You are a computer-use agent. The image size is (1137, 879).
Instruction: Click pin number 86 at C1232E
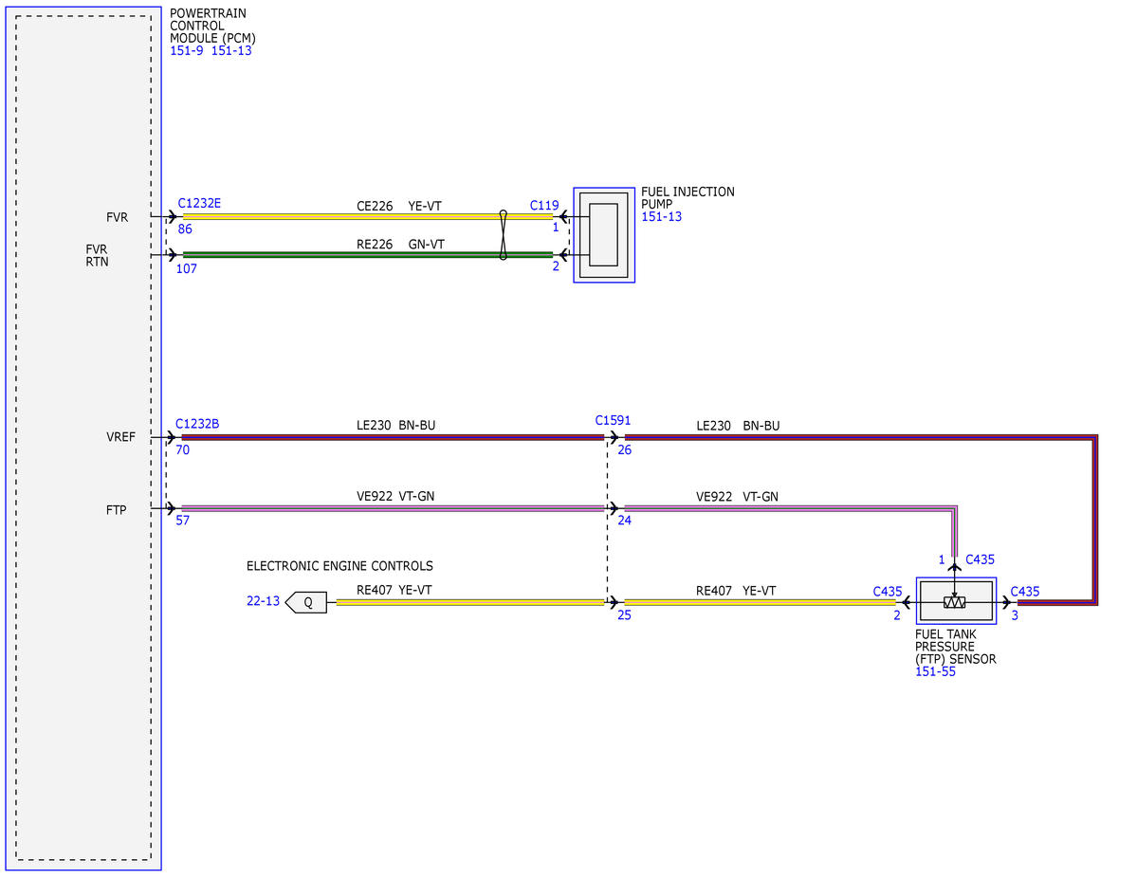185,229
